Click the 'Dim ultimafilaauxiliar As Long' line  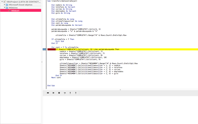coord(67,21)
